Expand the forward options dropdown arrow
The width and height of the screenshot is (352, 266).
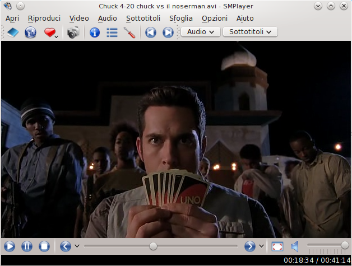pos(261,246)
